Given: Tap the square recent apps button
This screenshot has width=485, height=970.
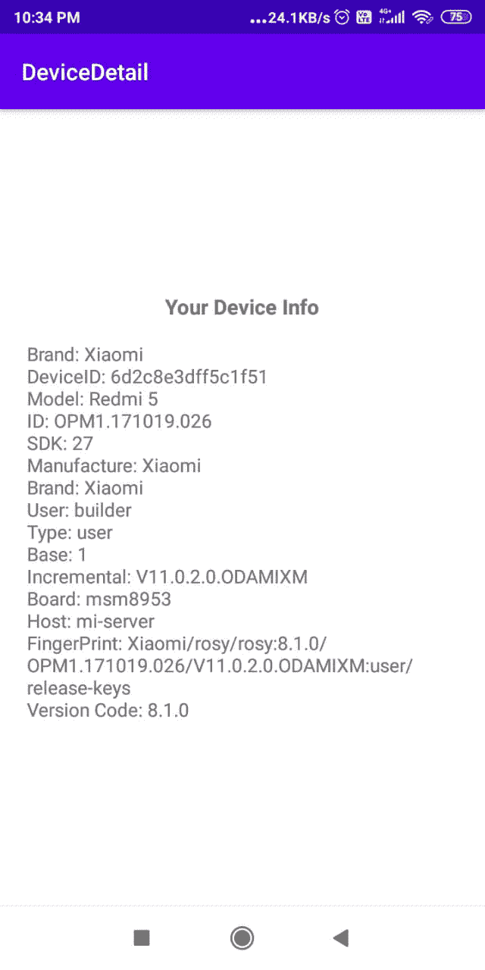Looking at the screenshot, I should (x=142, y=938).
